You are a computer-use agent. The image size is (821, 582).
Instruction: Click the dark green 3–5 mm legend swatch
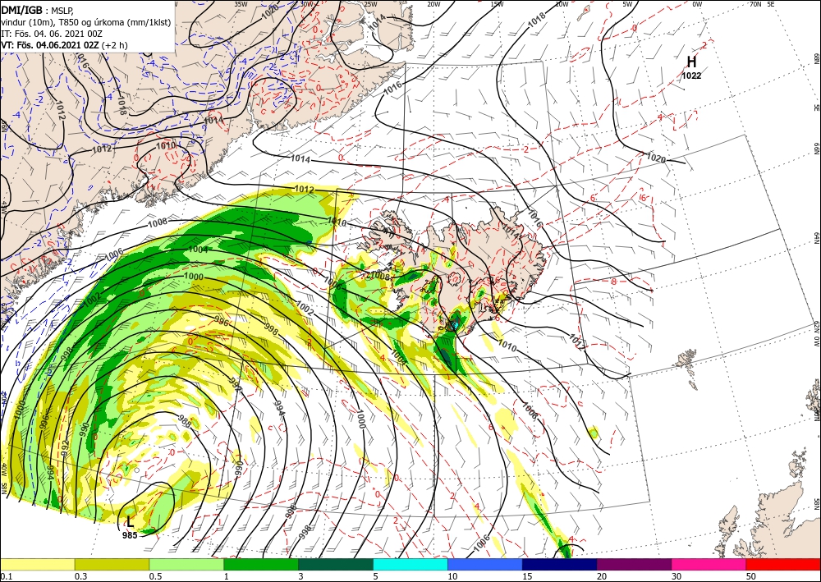[x=336, y=564]
